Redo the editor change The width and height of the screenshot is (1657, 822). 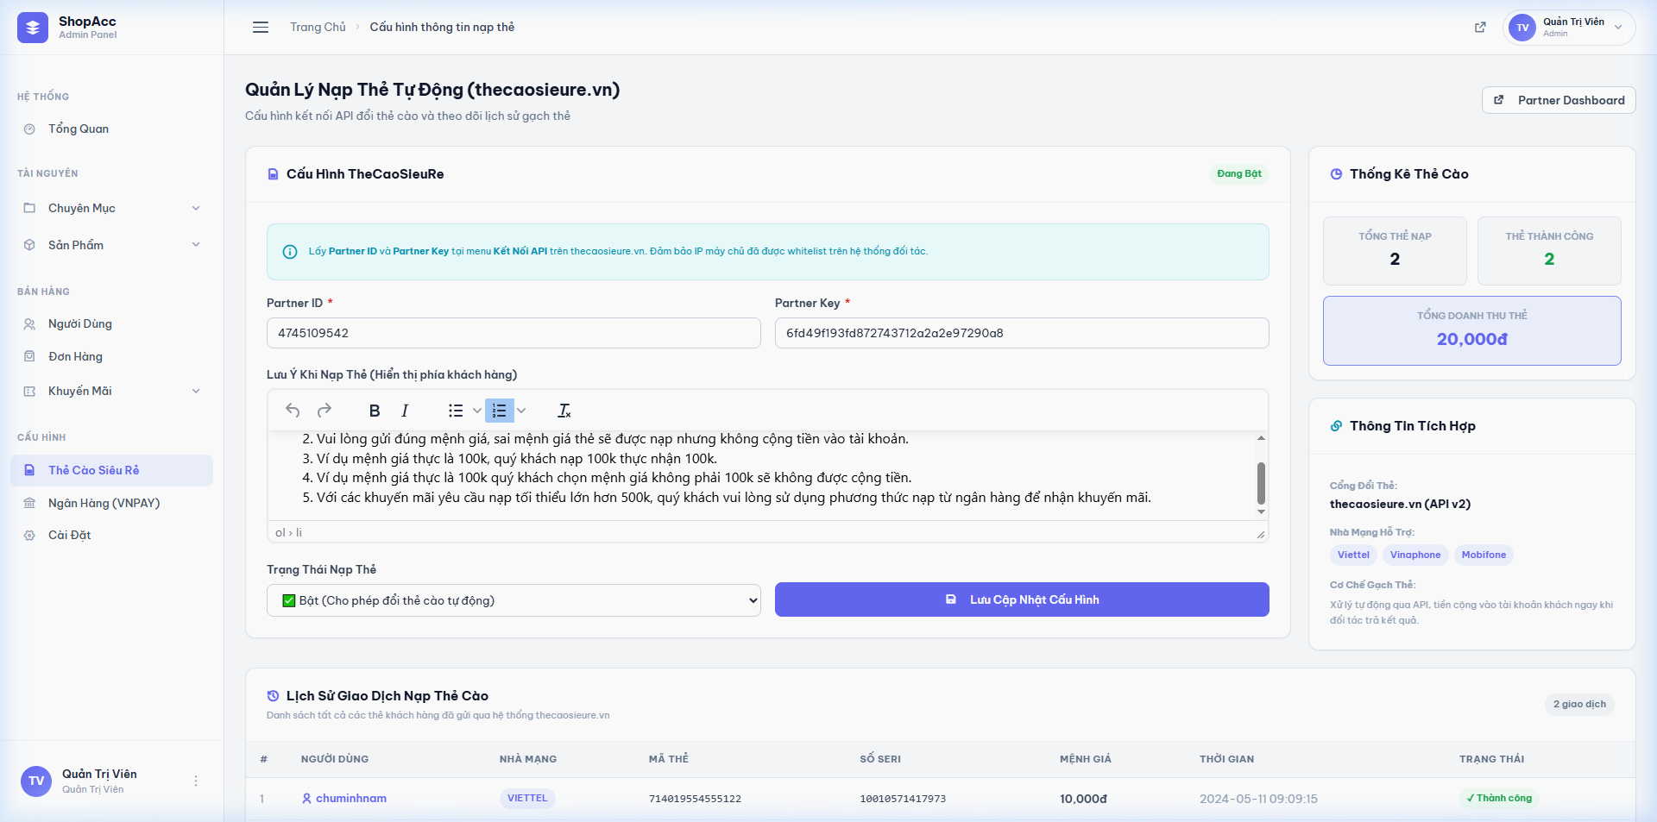coord(324,411)
